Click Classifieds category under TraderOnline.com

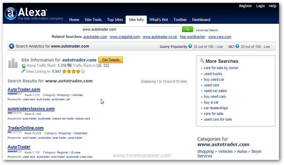[x=80, y=133]
